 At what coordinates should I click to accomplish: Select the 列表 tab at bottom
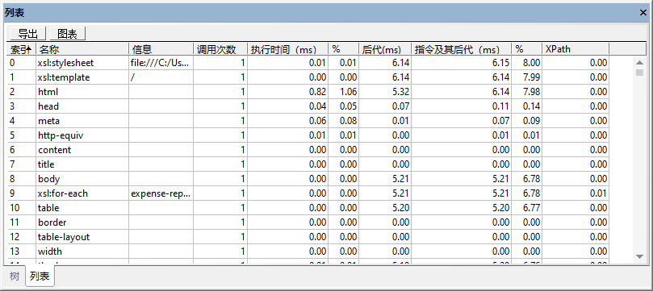pyautogui.click(x=40, y=276)
